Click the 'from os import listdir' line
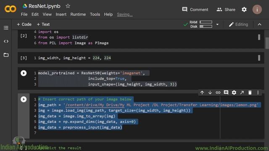The height and width of the screenshot is (151, 269). (63, 37)
